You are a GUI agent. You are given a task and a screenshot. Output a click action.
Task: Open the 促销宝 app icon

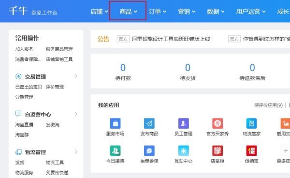click(x=251, y=150)
